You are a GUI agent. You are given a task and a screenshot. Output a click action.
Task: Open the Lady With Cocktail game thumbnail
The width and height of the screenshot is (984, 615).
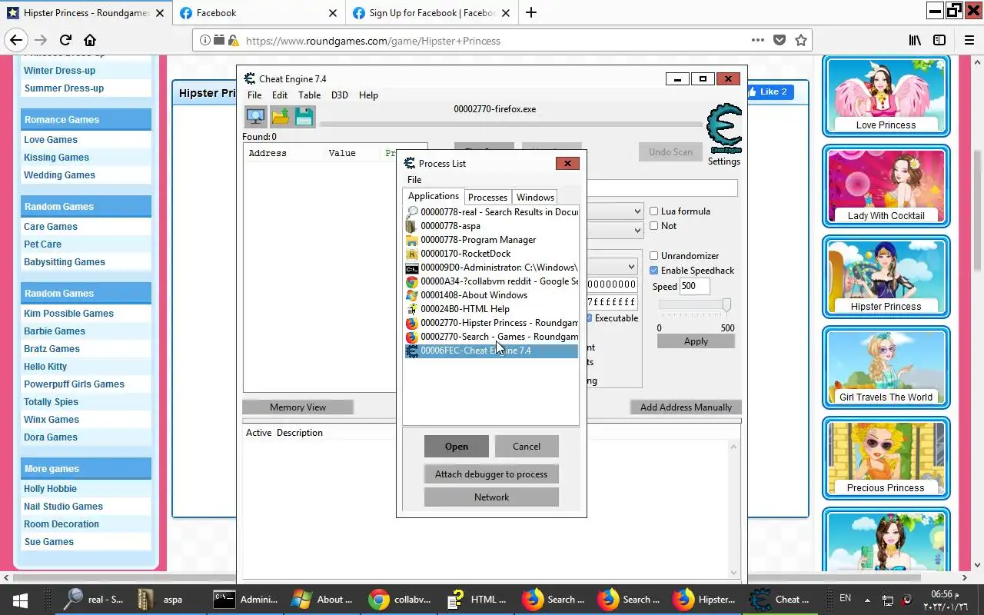pyautogui.click(x=886, y=186)
